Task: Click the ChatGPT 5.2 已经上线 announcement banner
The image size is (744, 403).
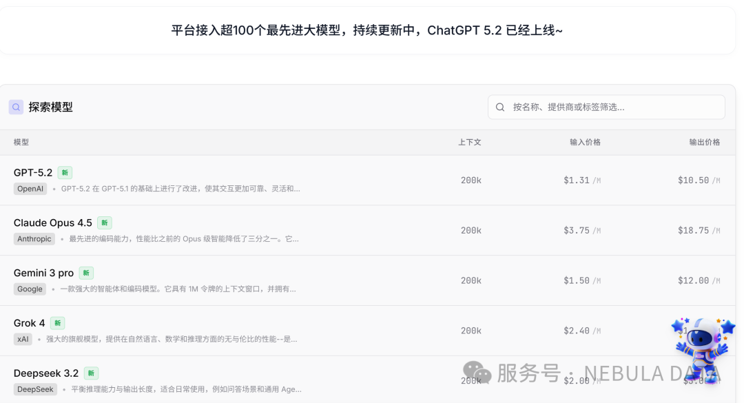Action: tap(366, 30)
